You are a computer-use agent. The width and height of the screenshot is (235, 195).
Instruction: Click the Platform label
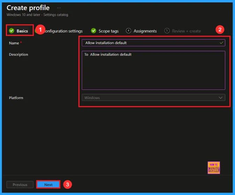[16, 98]
